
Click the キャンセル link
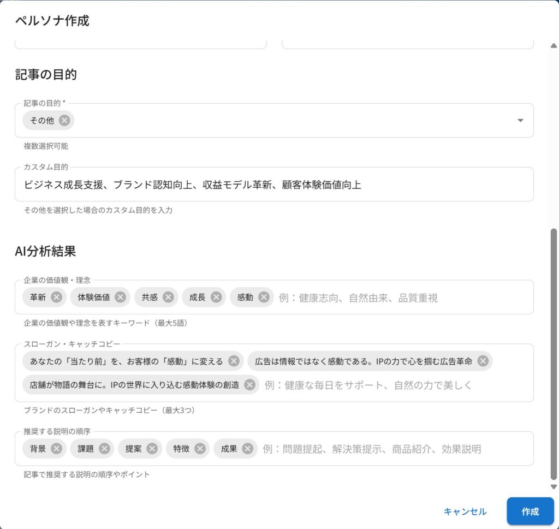[x=465, y=512]
